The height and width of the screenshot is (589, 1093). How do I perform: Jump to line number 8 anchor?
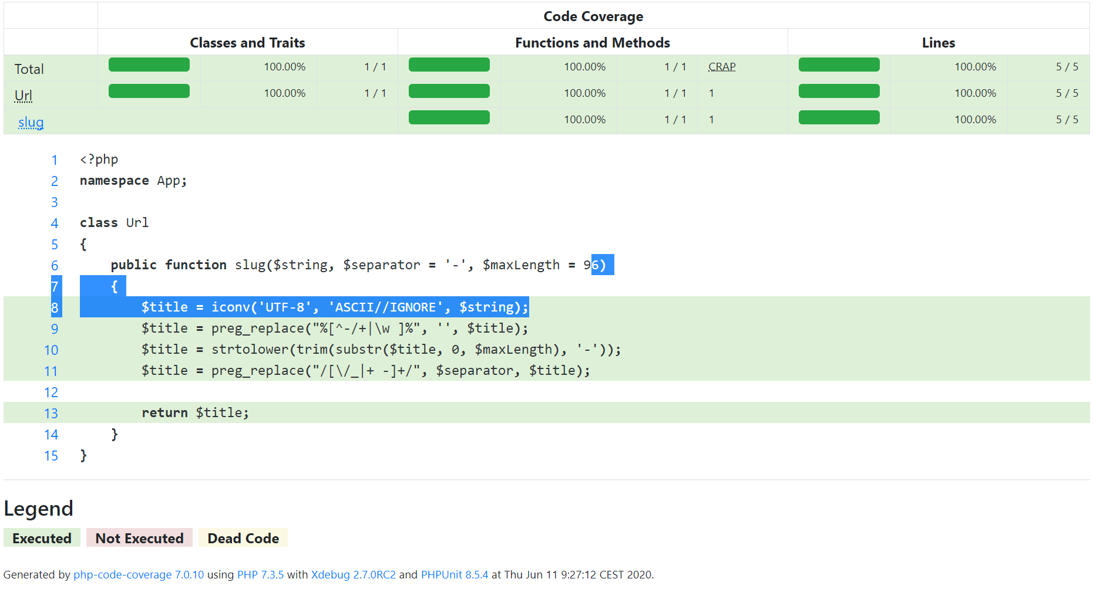pos(55,308)
